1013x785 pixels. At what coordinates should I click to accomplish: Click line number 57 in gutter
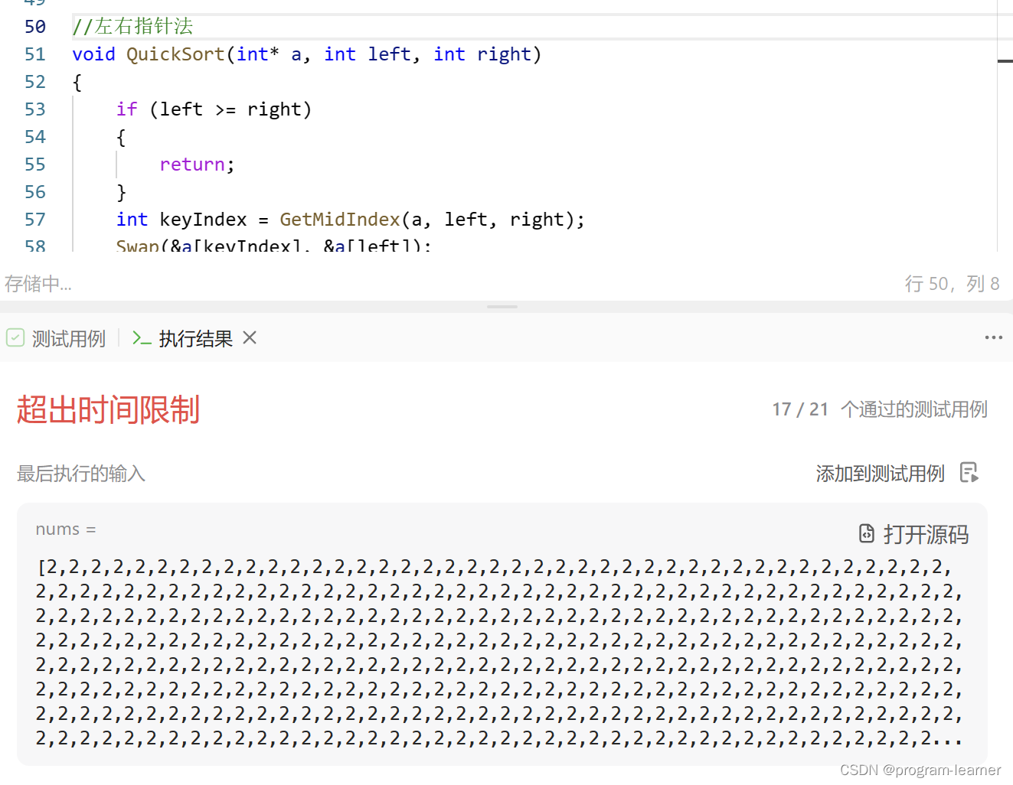click(x=35, y=220)
